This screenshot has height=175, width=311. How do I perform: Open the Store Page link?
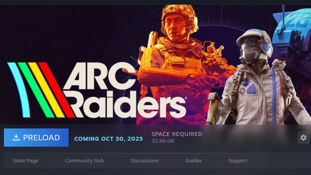tap(25, 160)
